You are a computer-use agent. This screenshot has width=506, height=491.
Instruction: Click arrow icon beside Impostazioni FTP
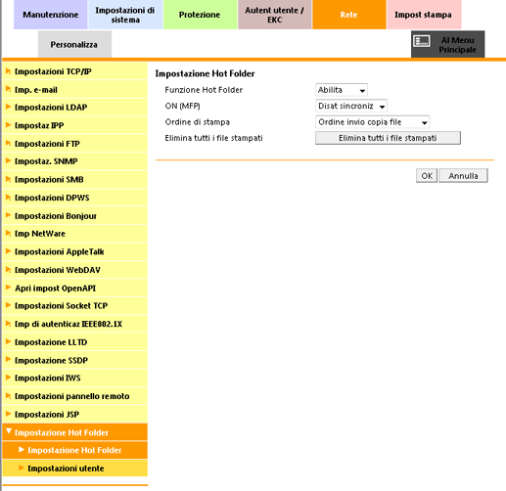[x=9, y=143]
